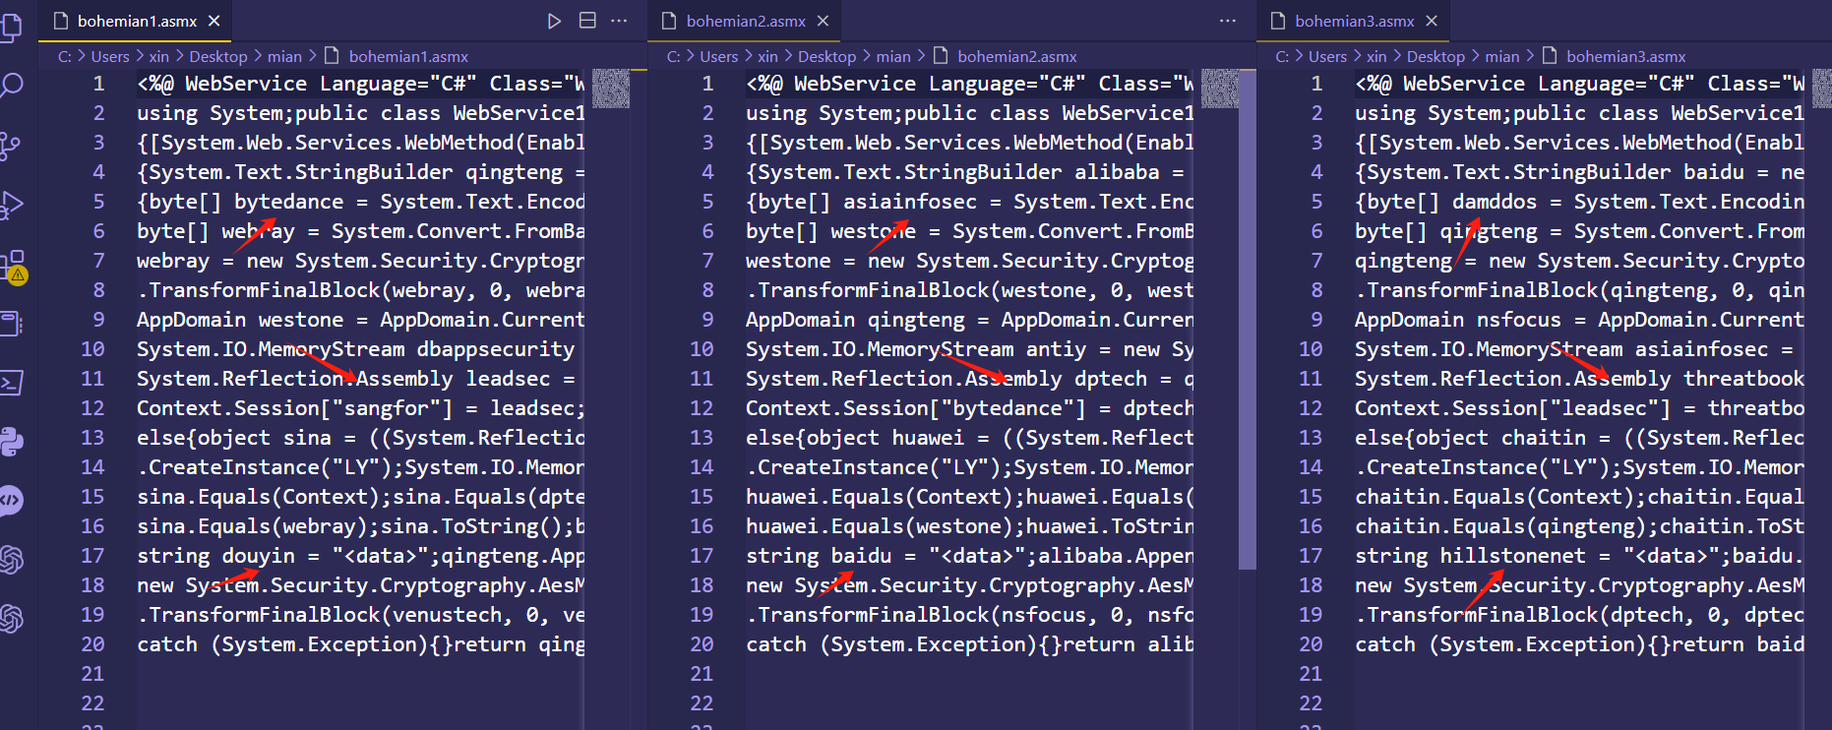
Task: Click 'douyin' on line 17 of bohemian1
Action: click(x=258, y=556)
